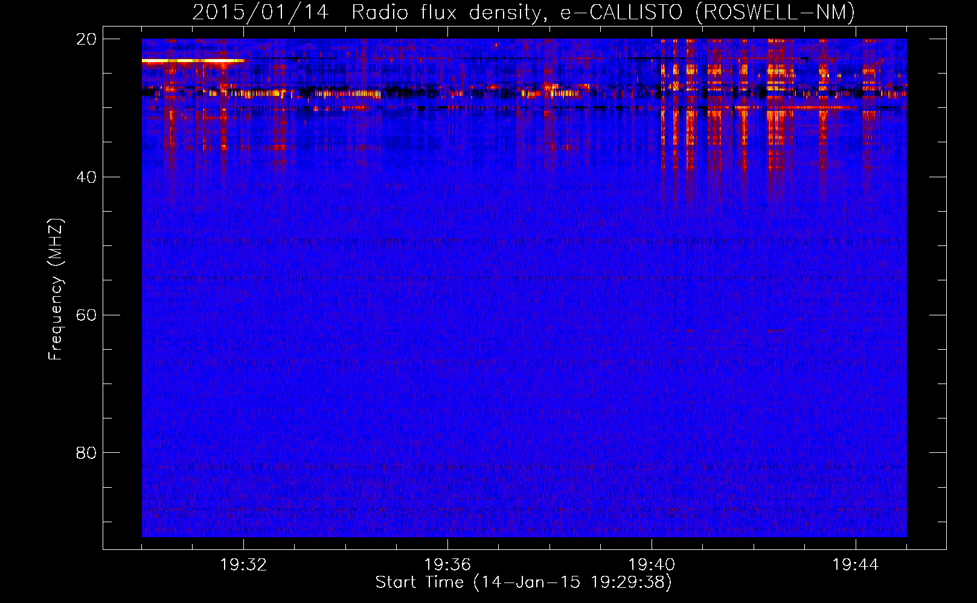The height and width of the screenshot is (603, 977).
Task: Click the '19:36' time tick label
Action: 447,565
